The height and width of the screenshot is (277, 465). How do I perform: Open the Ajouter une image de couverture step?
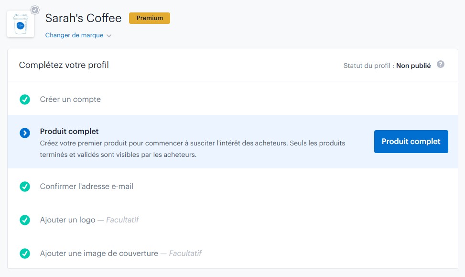tap(99, 254)
